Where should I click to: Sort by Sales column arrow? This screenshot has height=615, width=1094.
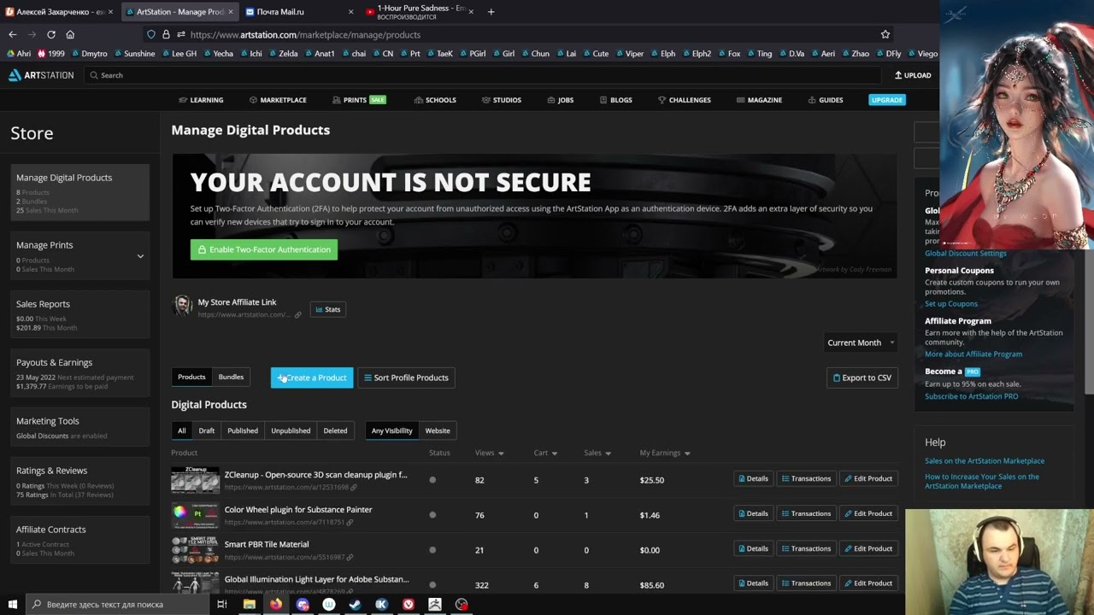coord(608,454)
